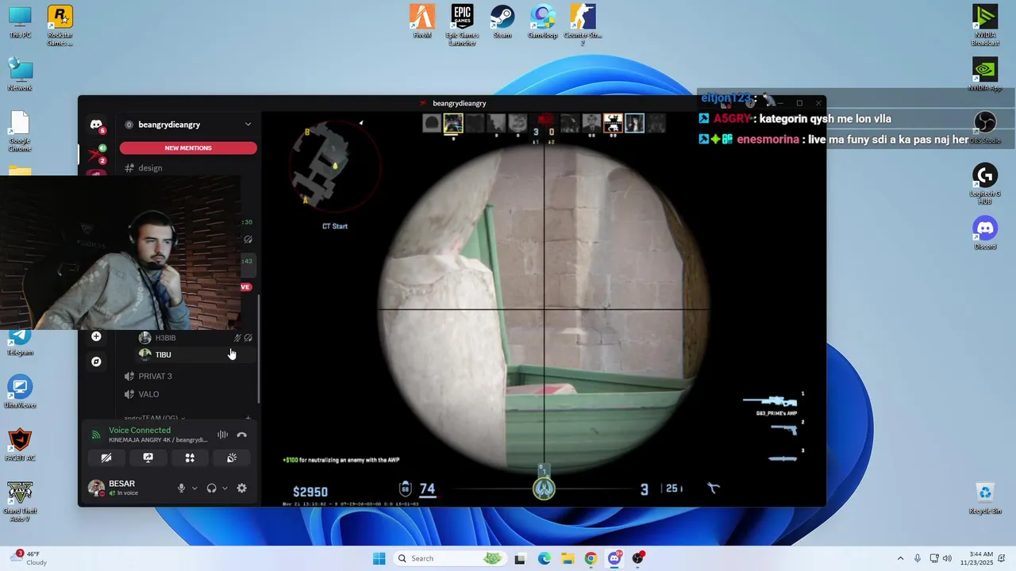Open Network desktop icon

click(x=20, y=74)
